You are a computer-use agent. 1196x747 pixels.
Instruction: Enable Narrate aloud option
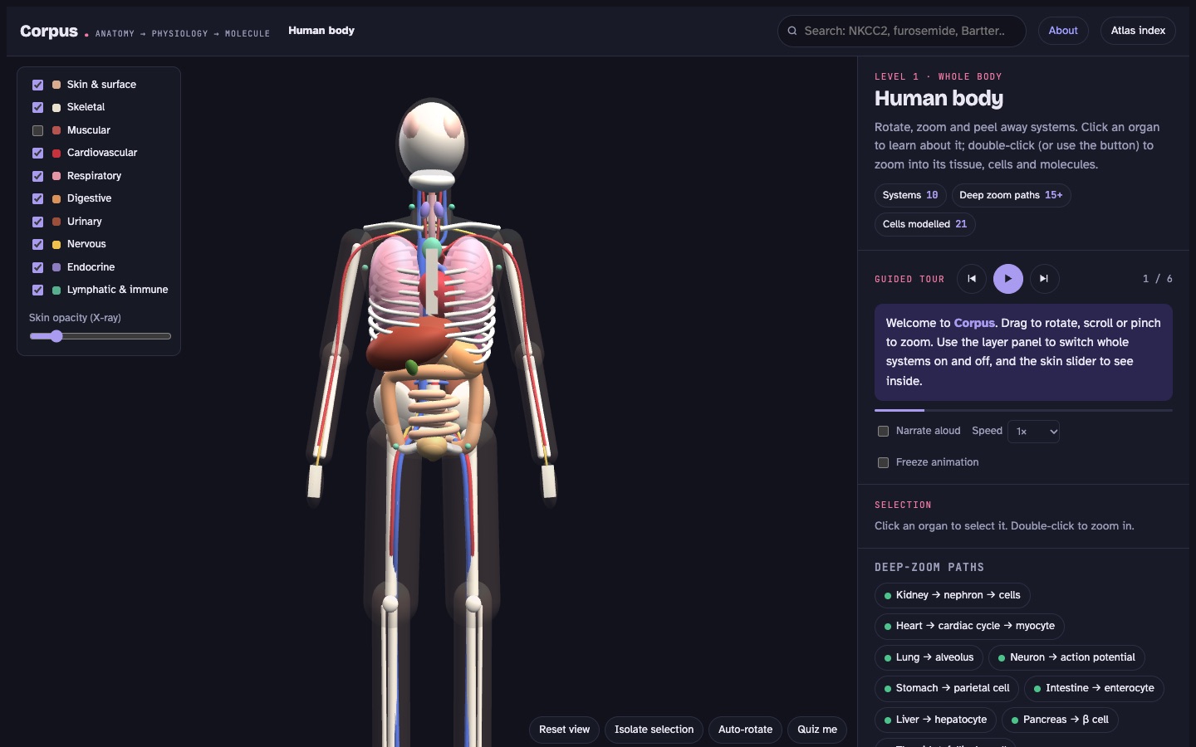[x=884, y=431]
